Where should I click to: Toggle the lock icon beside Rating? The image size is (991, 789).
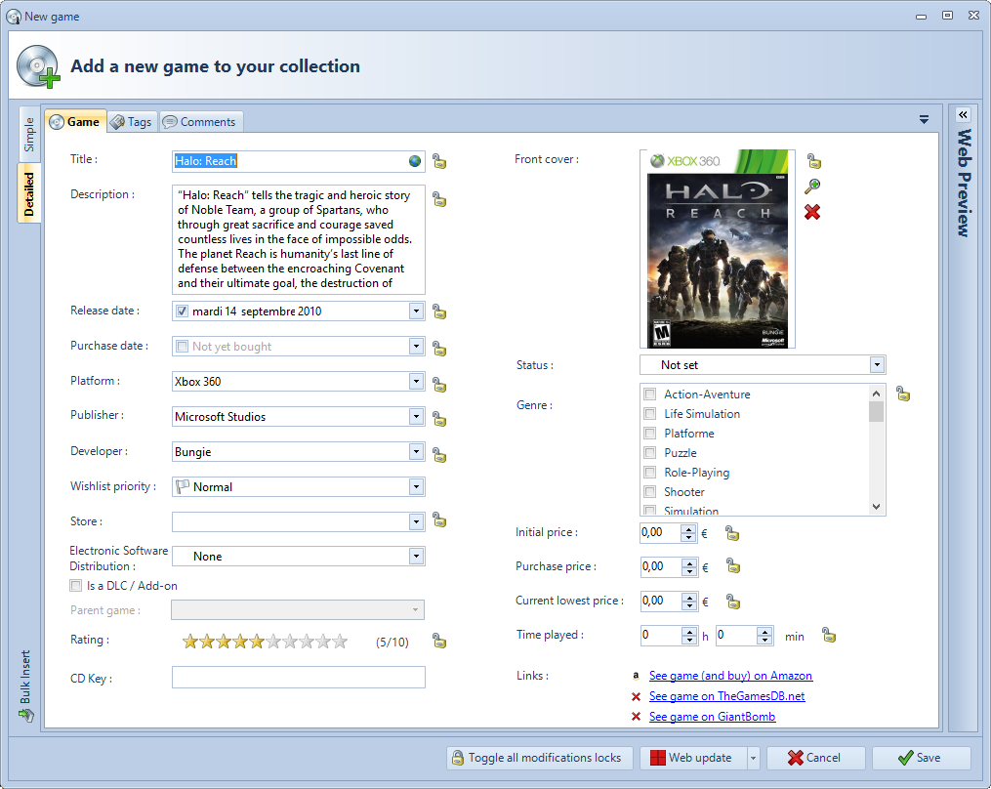tap(439, 642)
